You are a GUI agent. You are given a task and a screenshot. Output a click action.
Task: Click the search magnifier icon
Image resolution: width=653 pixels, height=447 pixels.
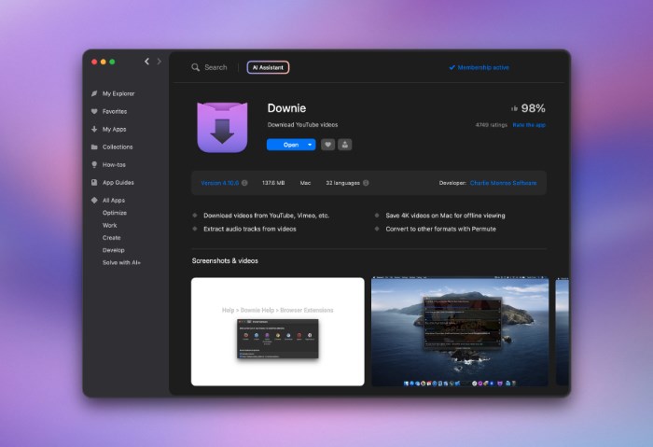pyautogui.click(x=195, y=67)
